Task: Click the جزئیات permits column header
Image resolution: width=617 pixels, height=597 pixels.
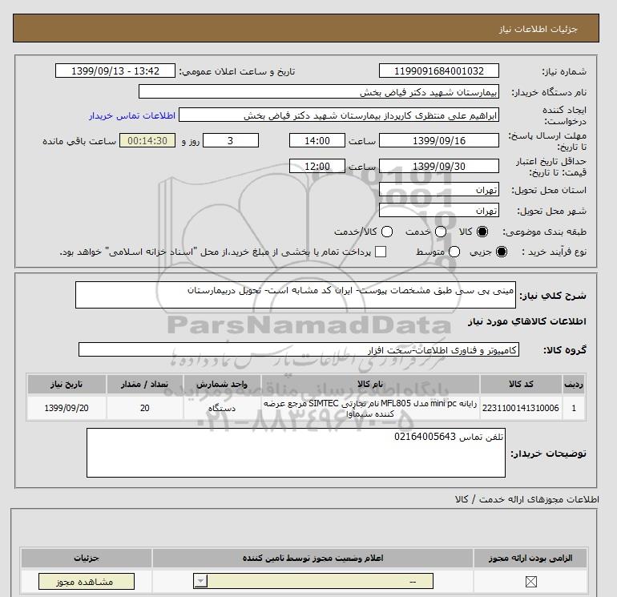Action: point(87,558)
